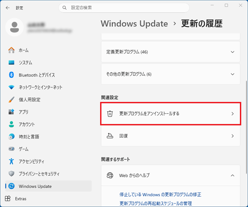
Task: Open Extras sidebar entry
Action: (21, 198)
